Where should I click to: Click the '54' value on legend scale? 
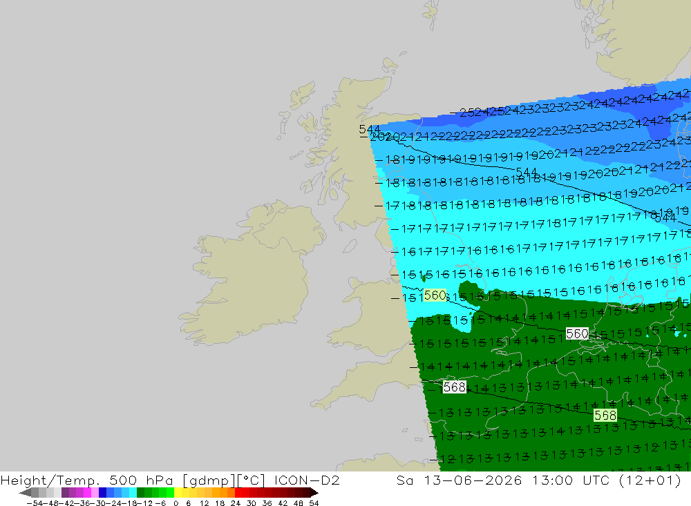[x=314, y=503]
